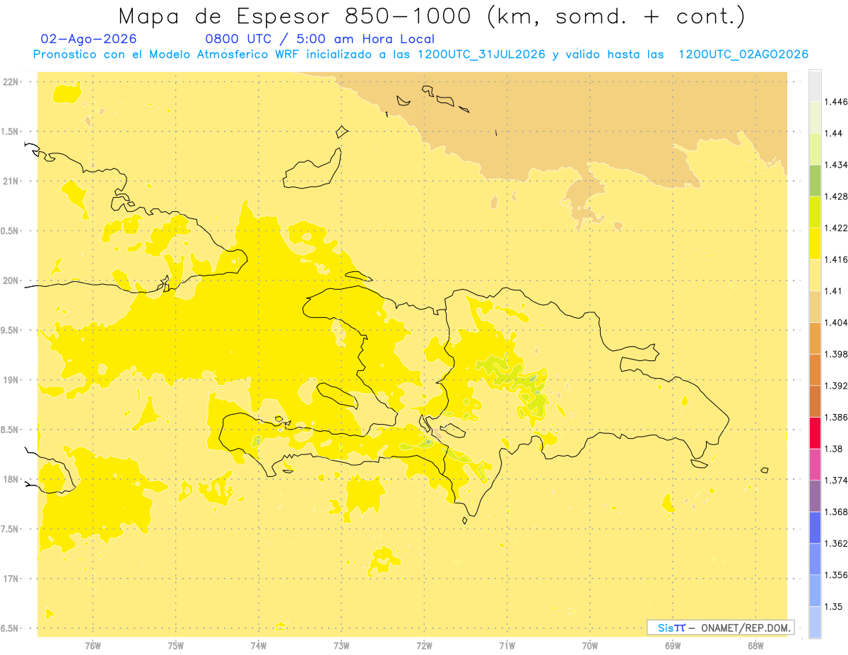The width and height of the screenshot is (848, 655).
Task: Click the "20N" latitude label
Action: [x=11, y=281]
